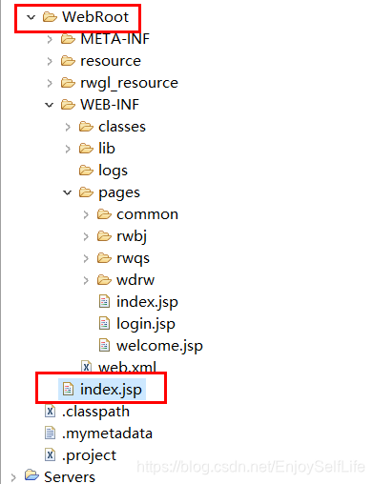374x484 pixels.
Task: Click the common folder icon
Action: (104, 214)
